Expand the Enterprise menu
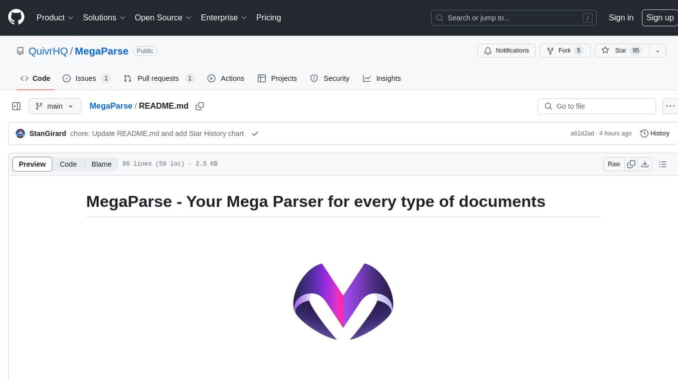Image resolution: width=678 pixels, height=381 pixels. (224, 17)
